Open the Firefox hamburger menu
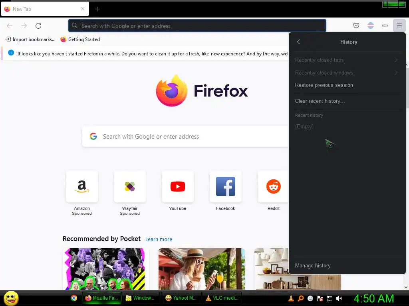 click(399, 25)
